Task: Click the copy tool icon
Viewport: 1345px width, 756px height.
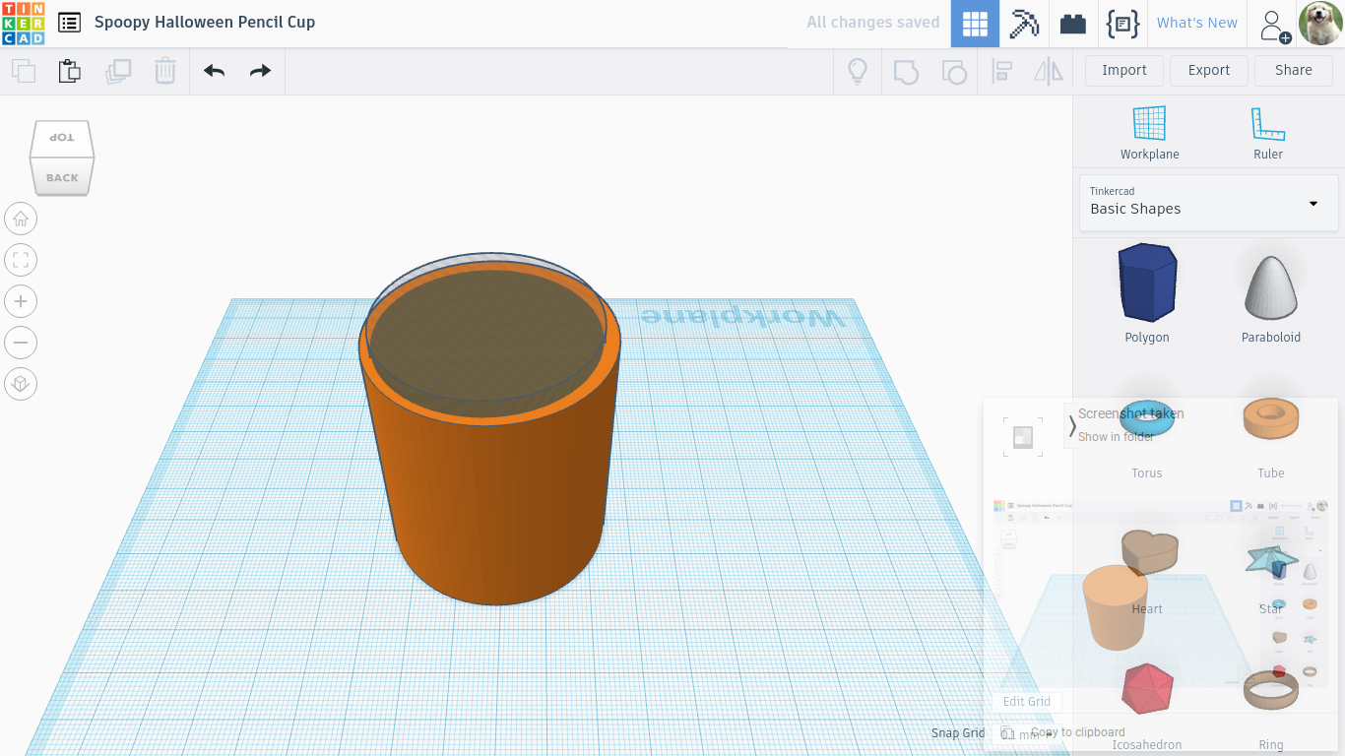Action: [x=24, y=71]
